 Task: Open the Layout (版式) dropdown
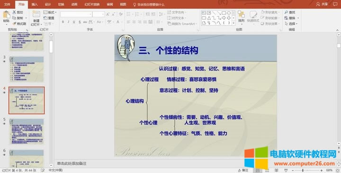click(x=50, y=12)
